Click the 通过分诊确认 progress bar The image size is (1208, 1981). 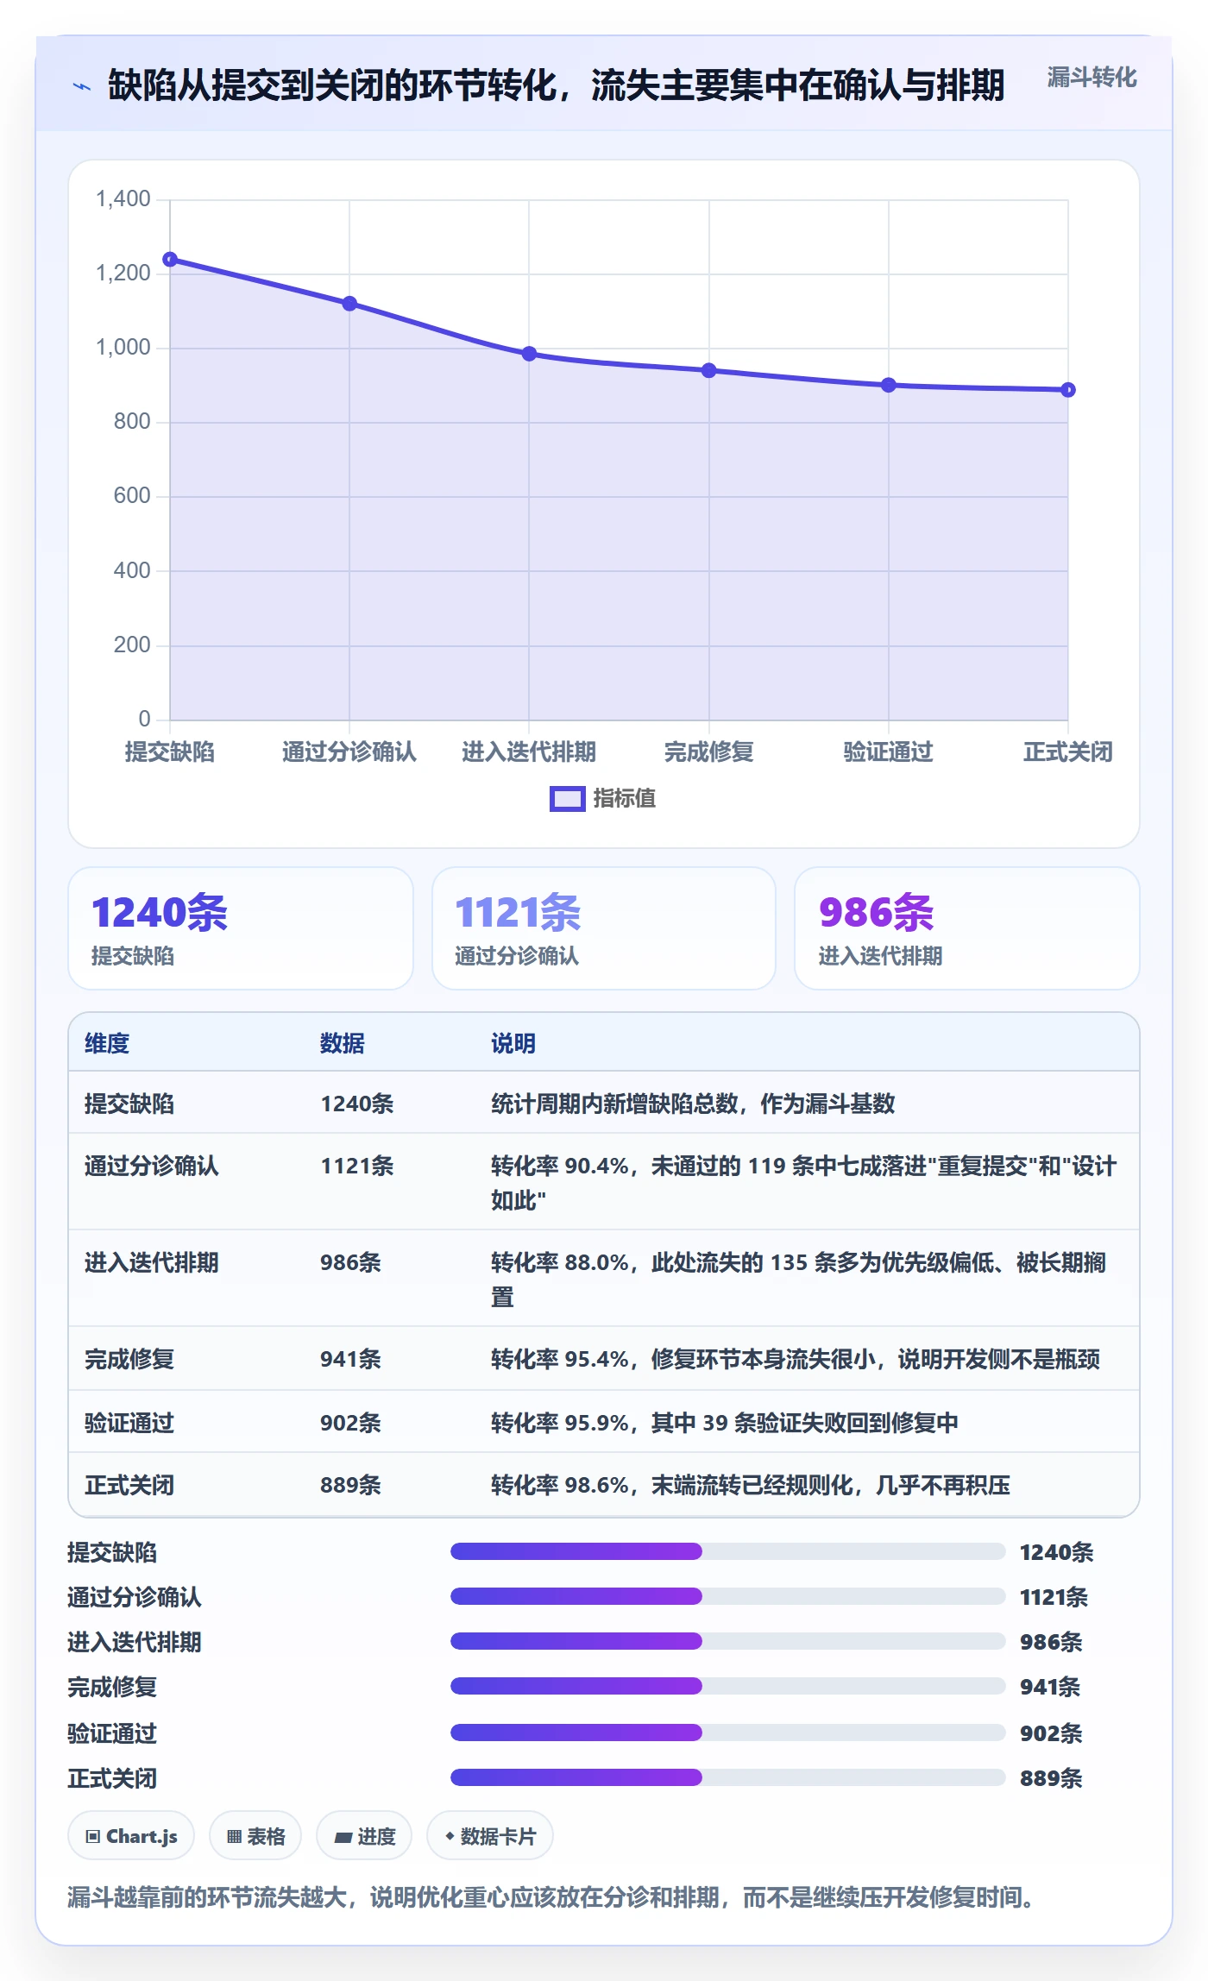tap(727, 1596)
